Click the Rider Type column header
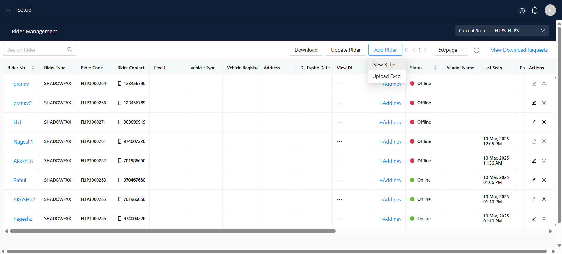Viewport: 562px width, 254px height. (55, 68)
